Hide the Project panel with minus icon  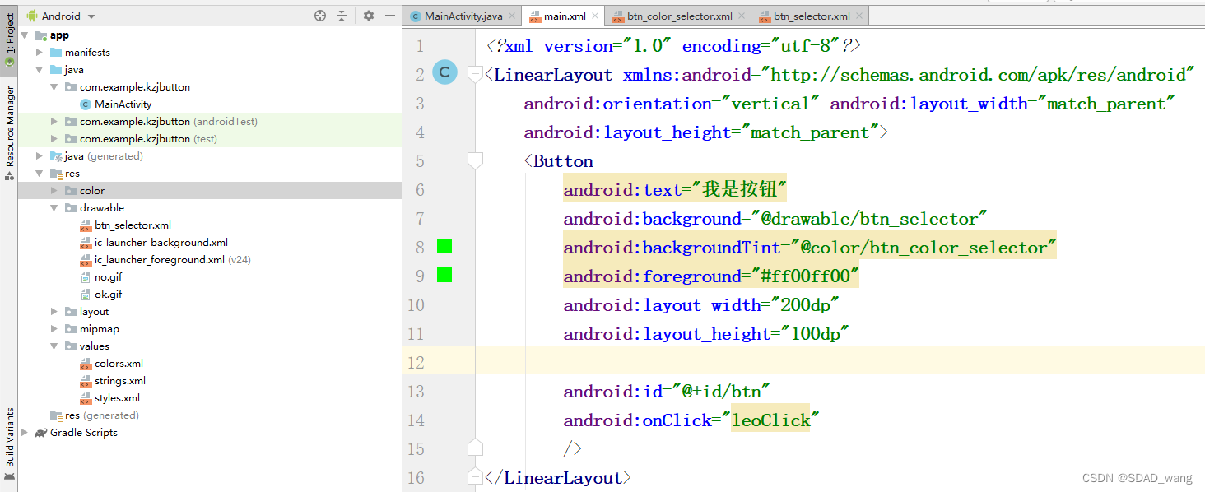pyautogui.click(x=389, y=16)
